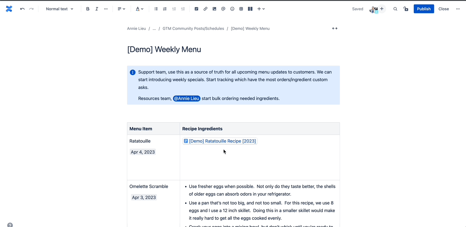Click the Apr 4, 2023 date
The width and height of the screenshot is (466, 227).
[143, 152]
